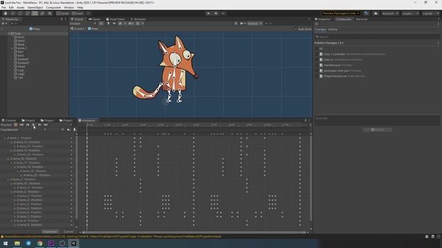Open the Assets menu
442x248 pixels.
[x=21, y=8]
